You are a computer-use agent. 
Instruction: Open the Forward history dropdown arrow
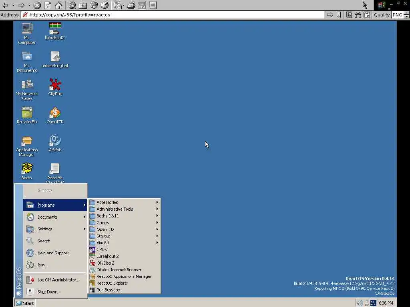(29, 5)
